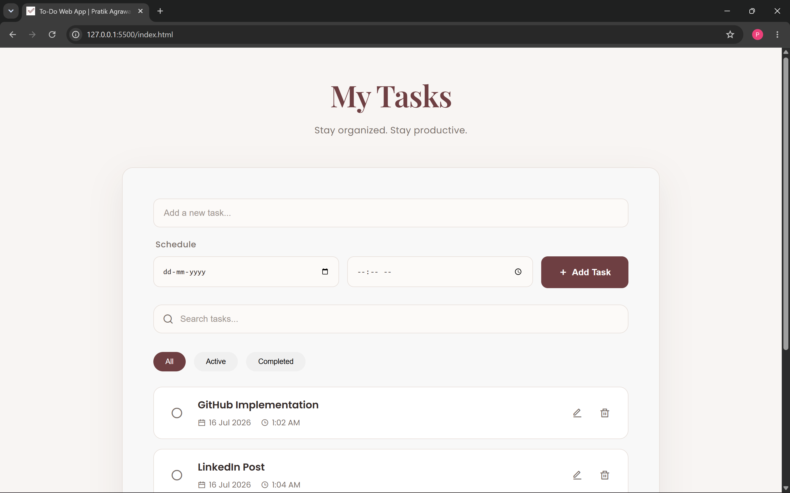Click the LinkedIn Post title
This screenshot has width=790, height=493.
tap(231, 467)
